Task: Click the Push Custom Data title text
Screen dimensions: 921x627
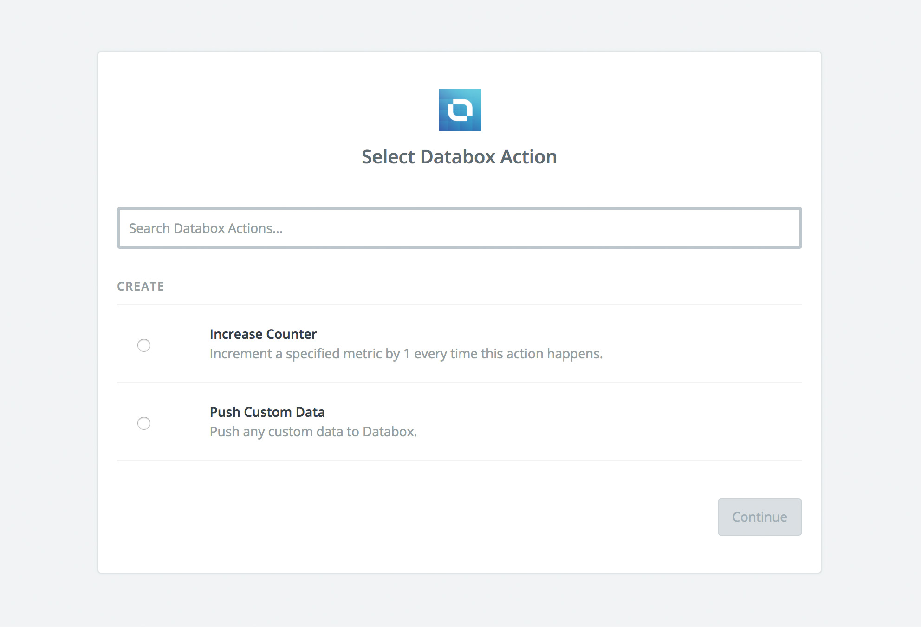Action: point(267,412)
